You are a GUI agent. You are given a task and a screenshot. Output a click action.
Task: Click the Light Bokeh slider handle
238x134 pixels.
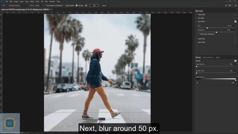pos(197,67)
